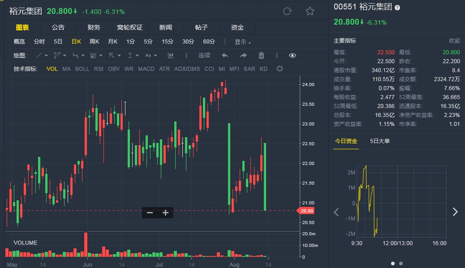Select the 日K daily candlestick period
The height and width of the screenshot is (268, 465).
(76, 42)
